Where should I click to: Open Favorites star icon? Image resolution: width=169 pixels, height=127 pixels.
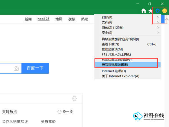(151, 11)
